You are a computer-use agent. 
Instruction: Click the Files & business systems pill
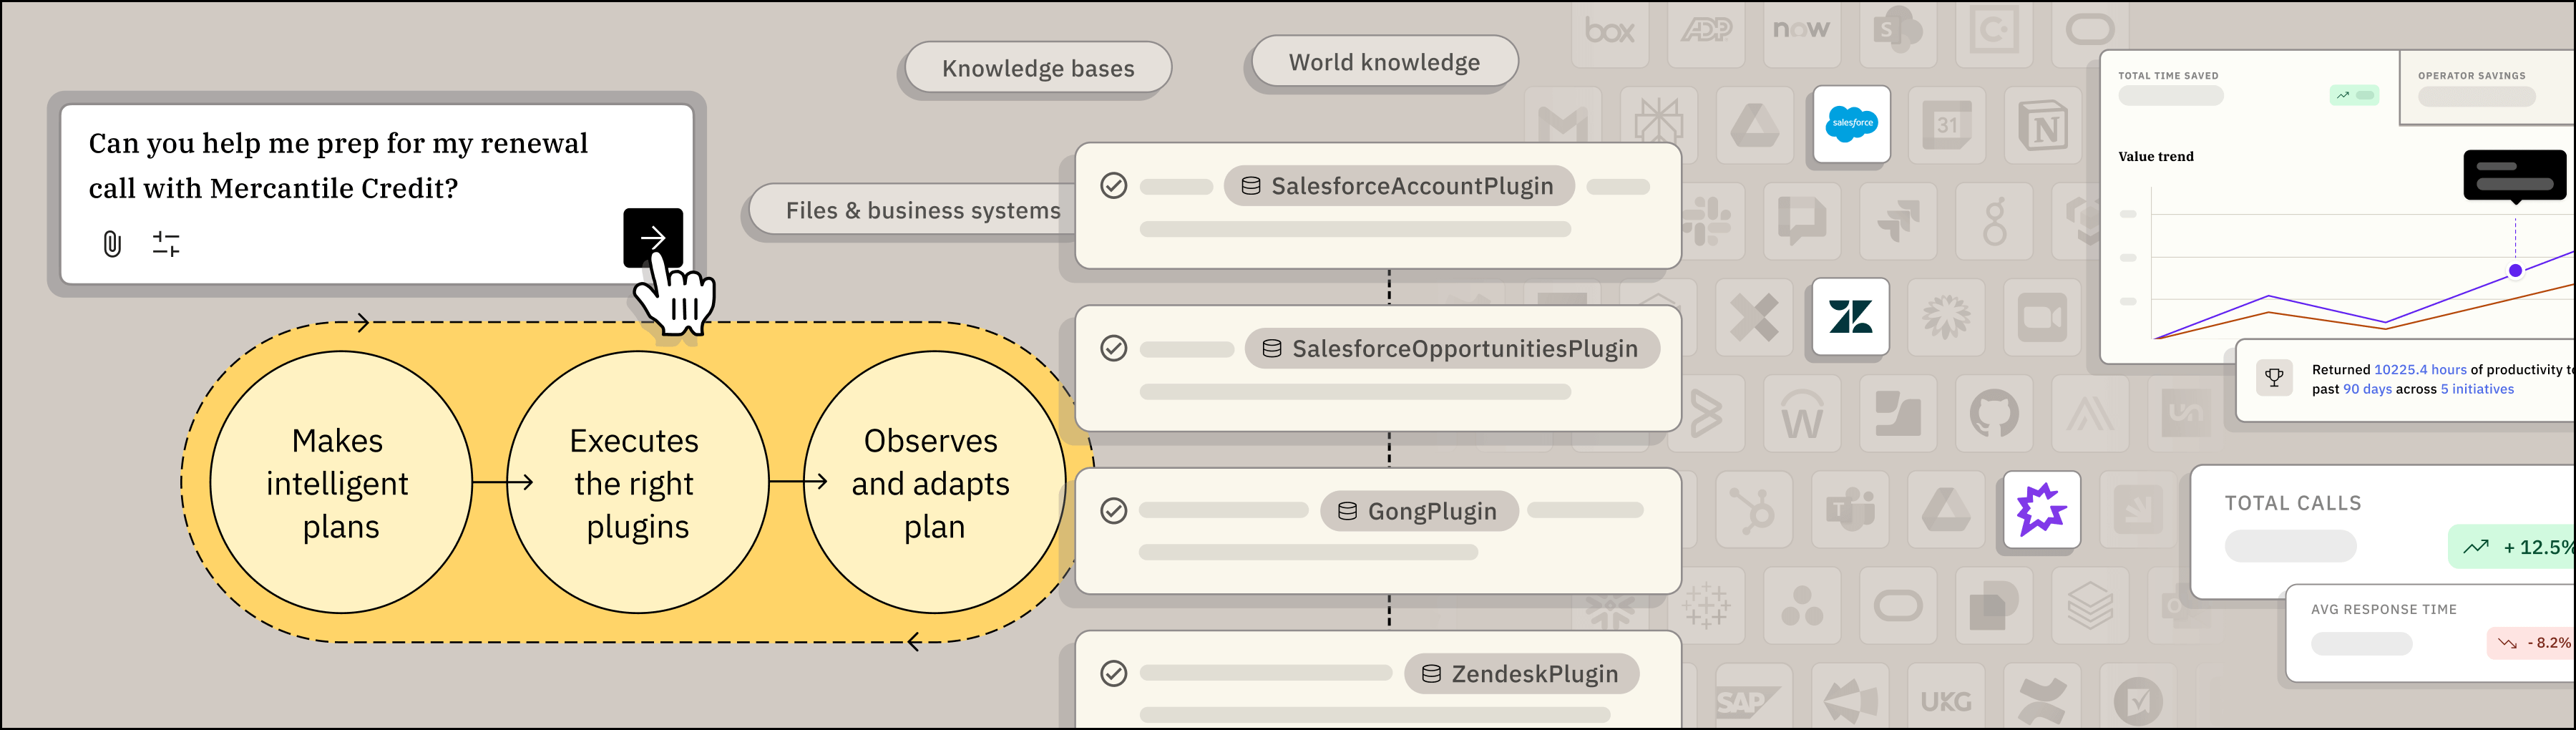pos(921,210)
